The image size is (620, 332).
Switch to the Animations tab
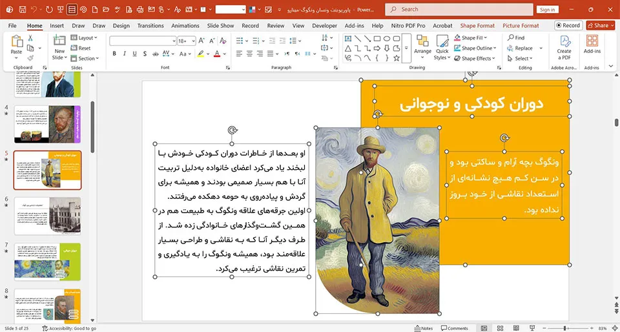[x=185, y=26]
